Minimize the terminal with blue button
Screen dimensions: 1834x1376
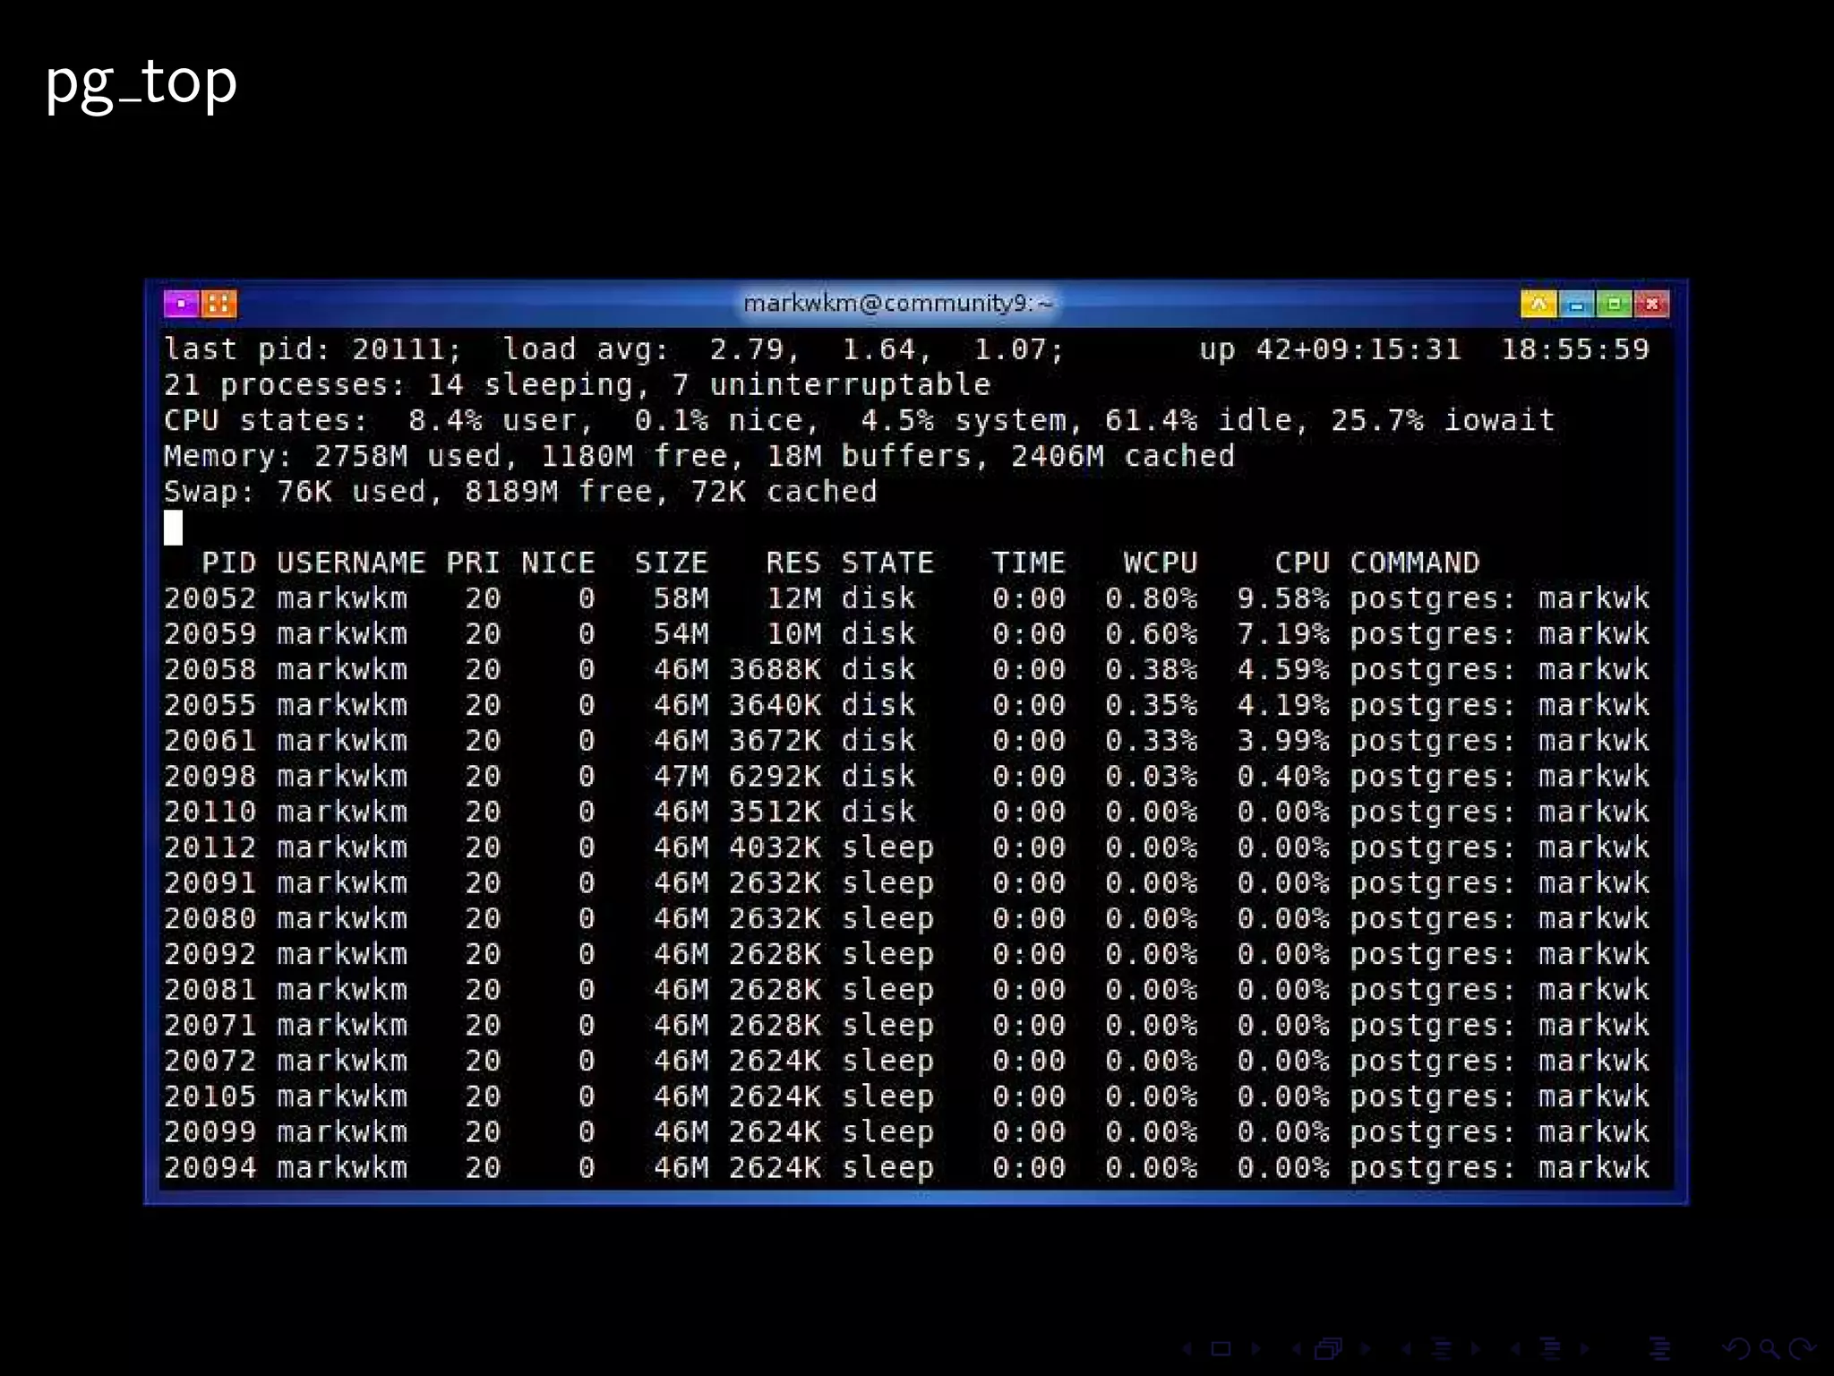click(1576, 305)
